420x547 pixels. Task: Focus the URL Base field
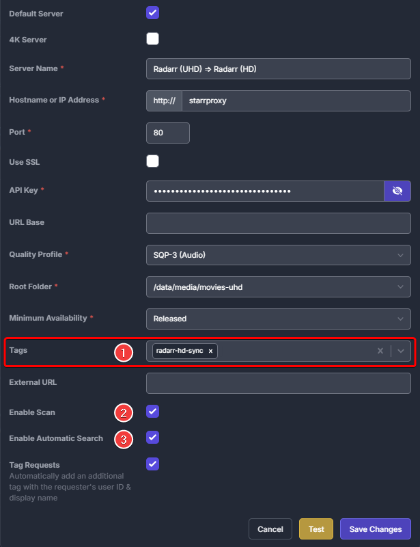coord(278,223)
